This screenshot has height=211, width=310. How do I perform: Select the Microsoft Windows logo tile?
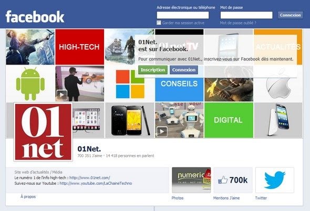130,84
